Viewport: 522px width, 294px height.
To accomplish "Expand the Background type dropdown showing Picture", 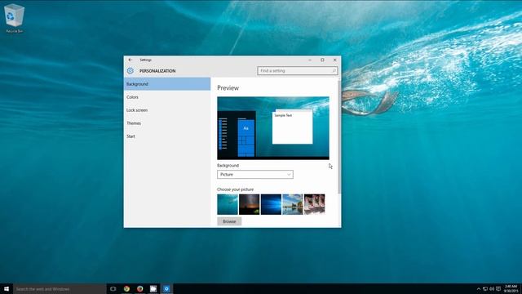I will 255,174.
